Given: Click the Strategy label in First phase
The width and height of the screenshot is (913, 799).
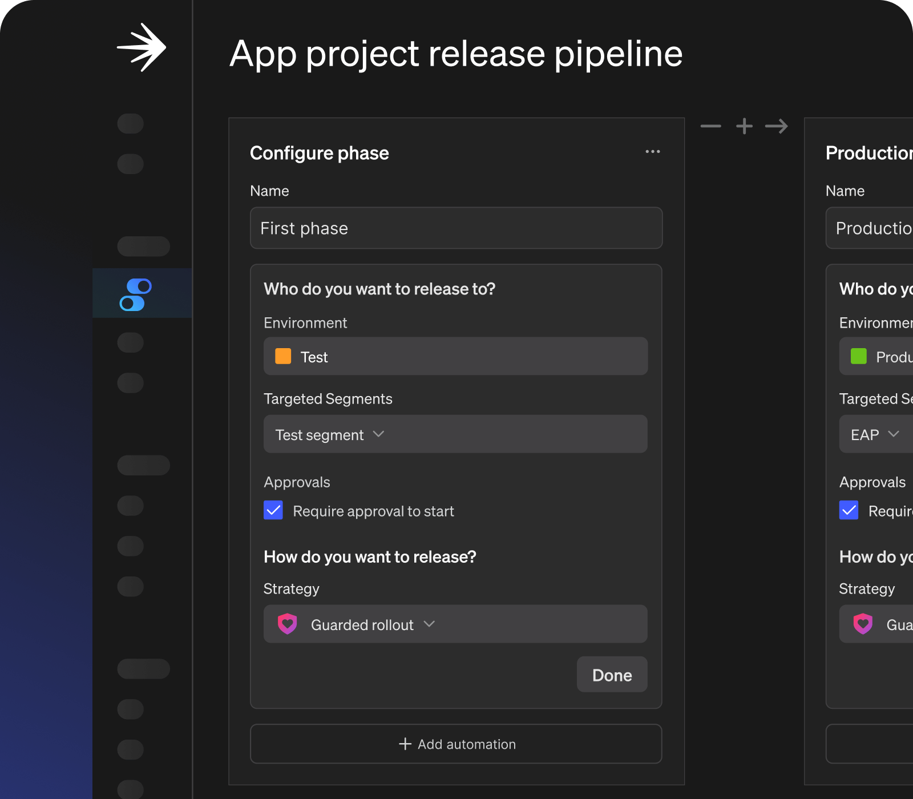Looking at the screenshot, I should click(291, 589).
